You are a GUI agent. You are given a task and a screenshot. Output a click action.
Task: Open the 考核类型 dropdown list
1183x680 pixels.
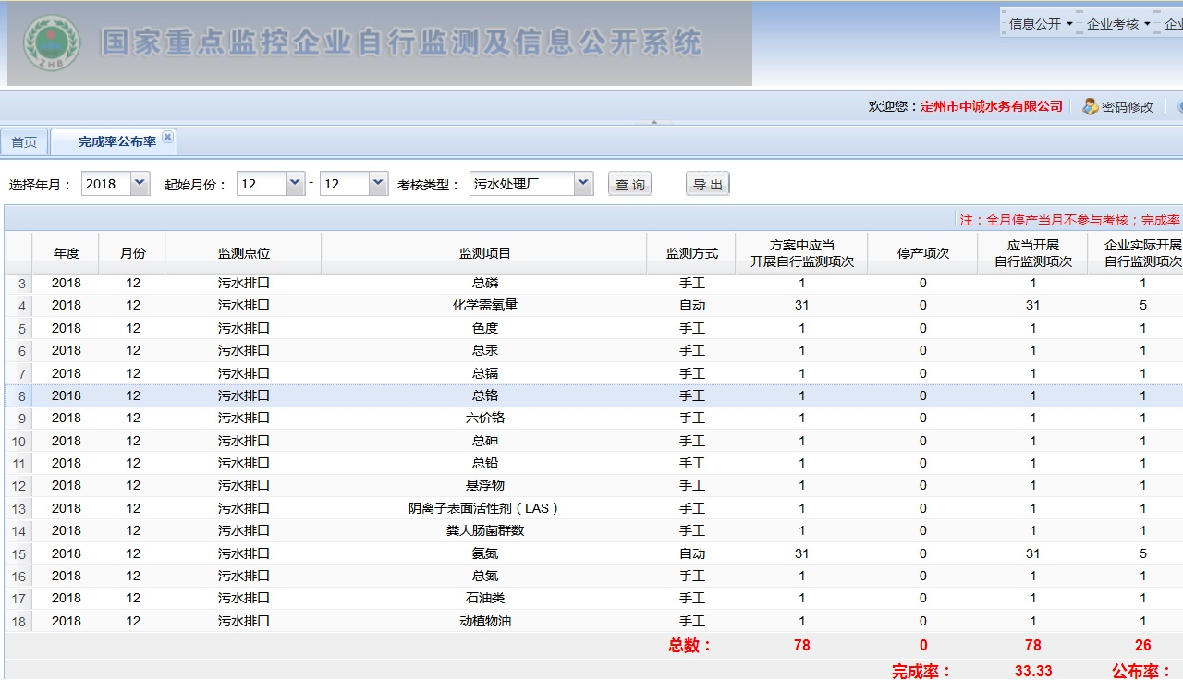583,184
